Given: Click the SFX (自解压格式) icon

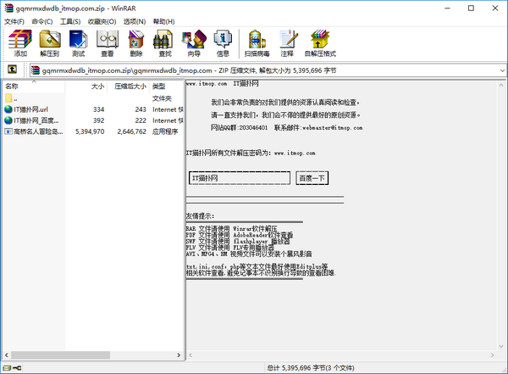Looking at the screenshot, I should click(x=320, y=43).
